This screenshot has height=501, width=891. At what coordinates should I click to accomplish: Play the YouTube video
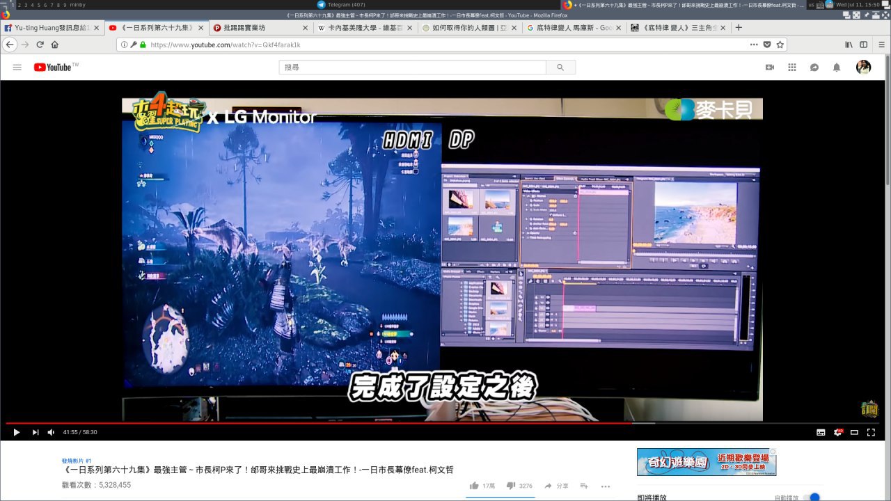16,432
